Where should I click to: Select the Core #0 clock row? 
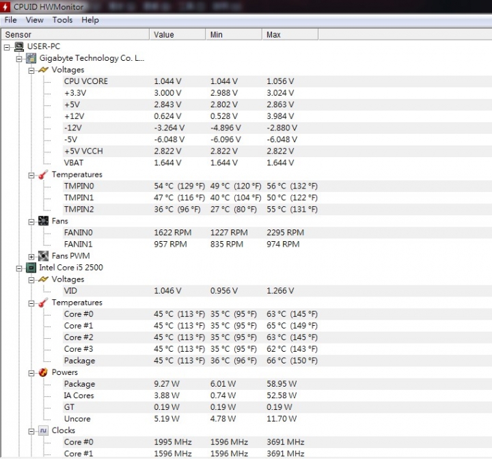(277, 442)
